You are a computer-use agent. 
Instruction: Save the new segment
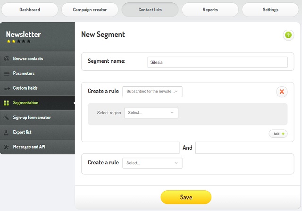point(186,197)
